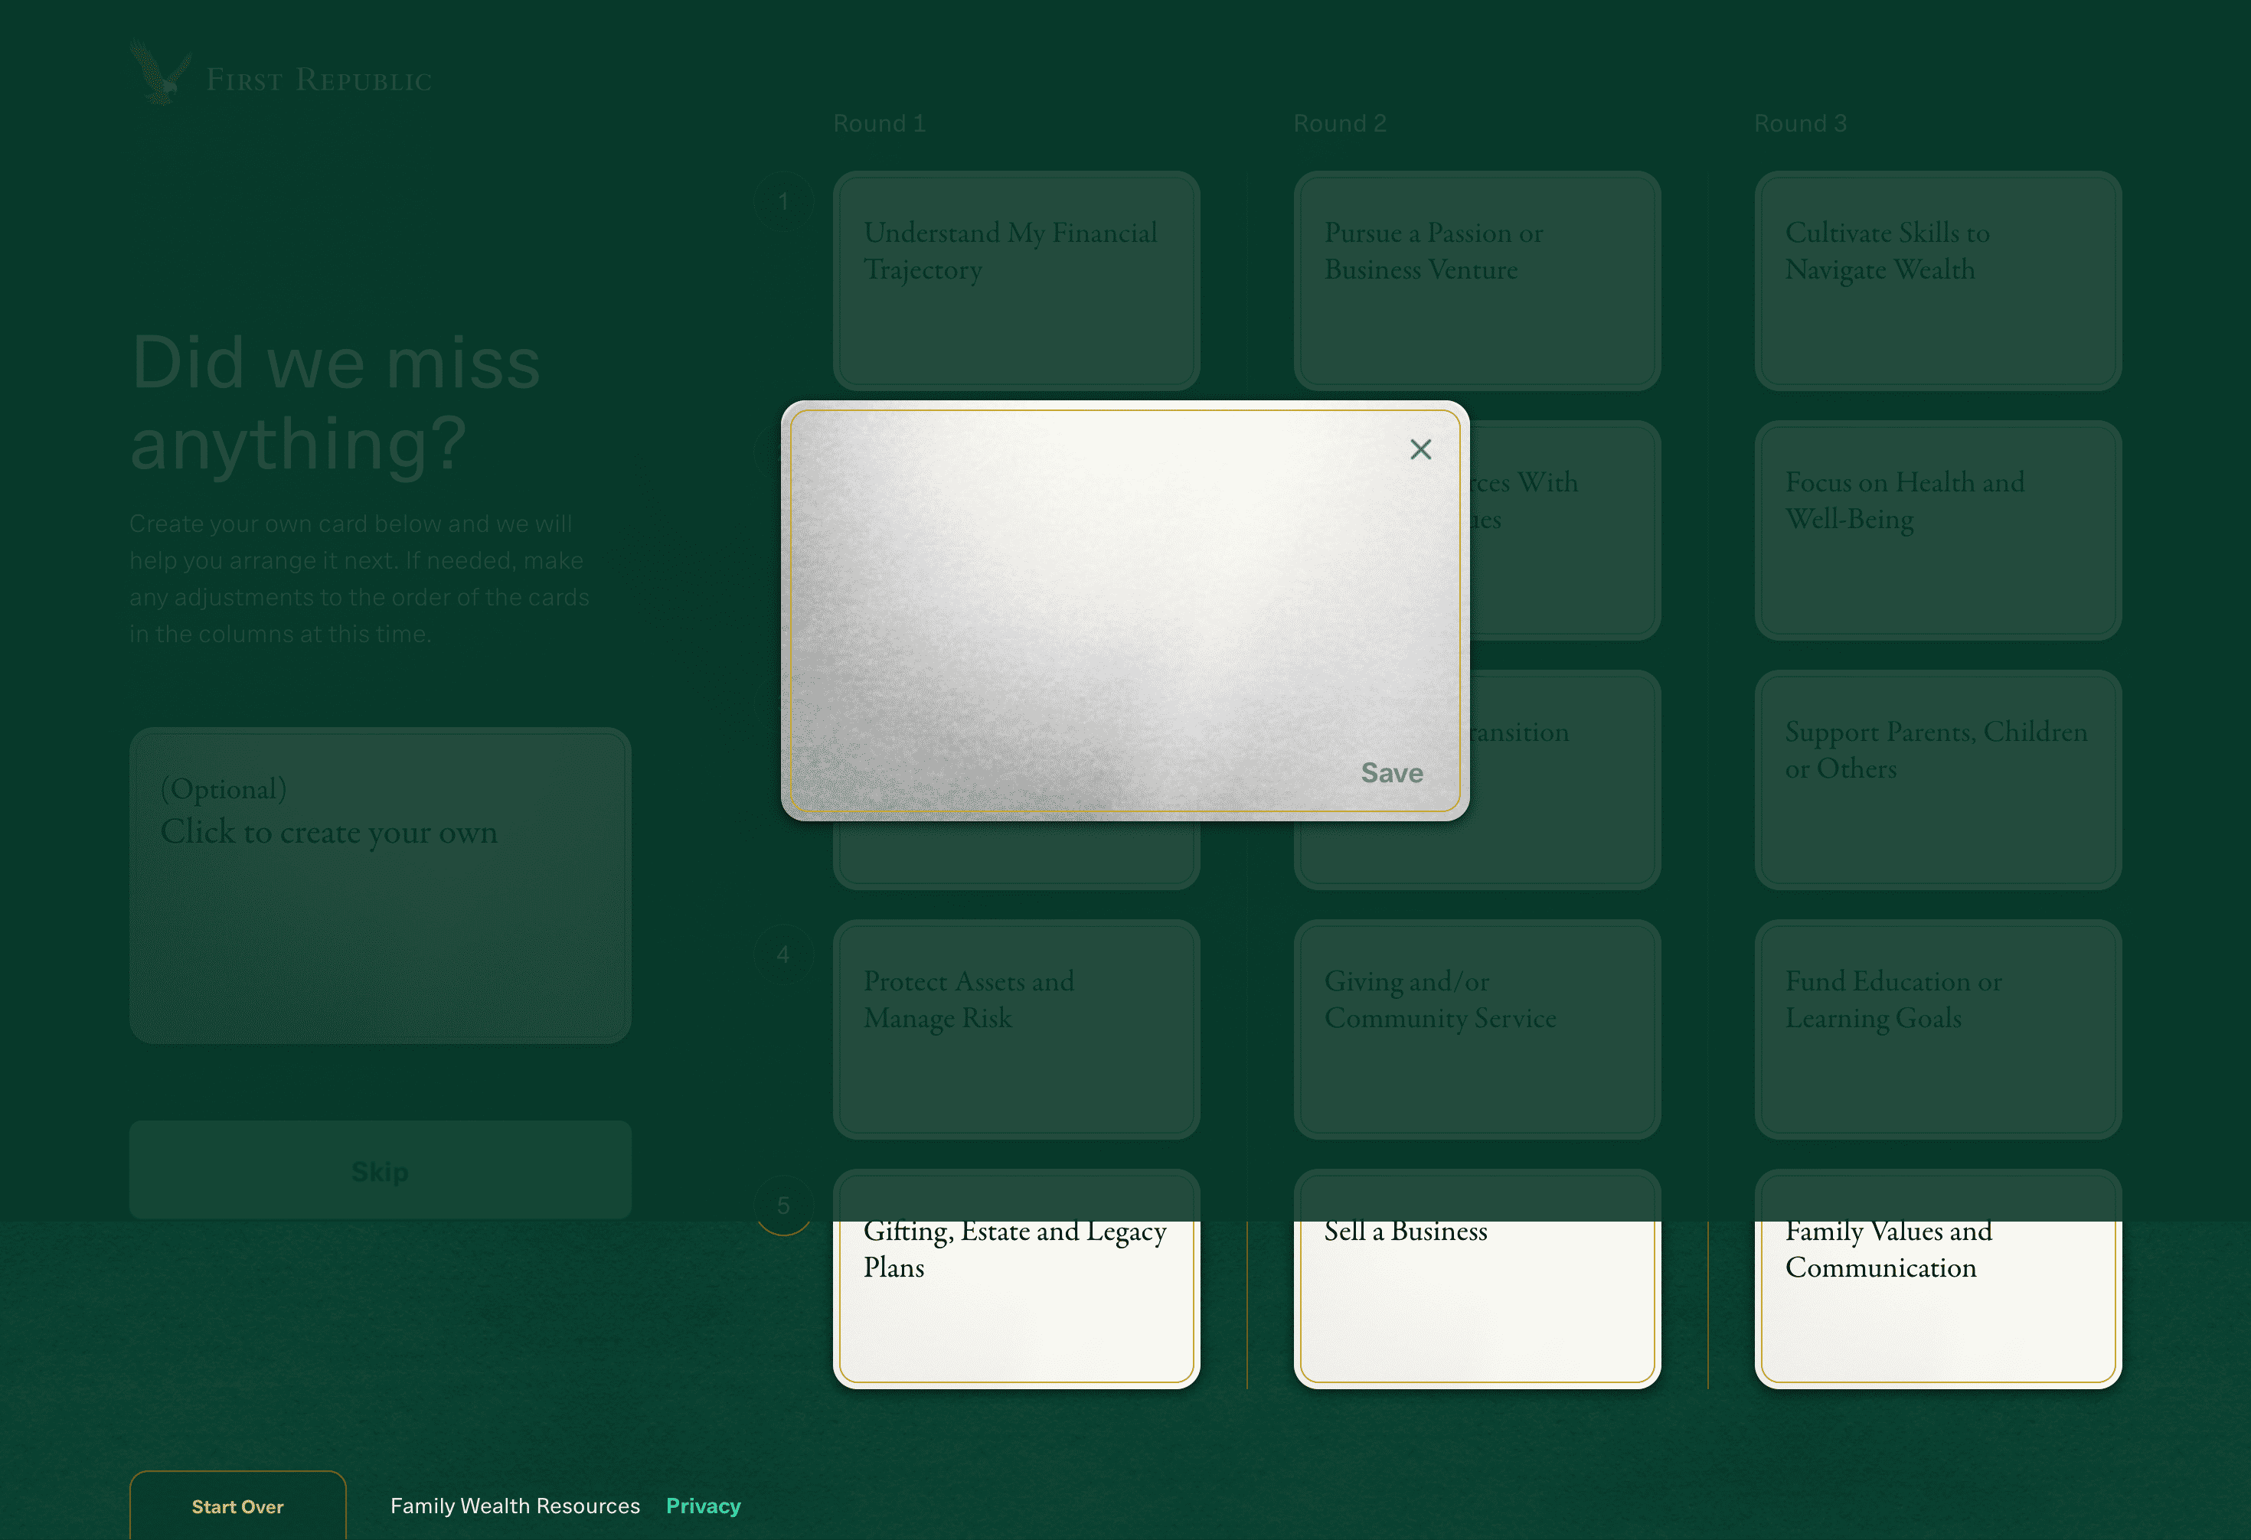Close the create-your-own card dialog
2251x1540 pixels.
point(1420,449)
